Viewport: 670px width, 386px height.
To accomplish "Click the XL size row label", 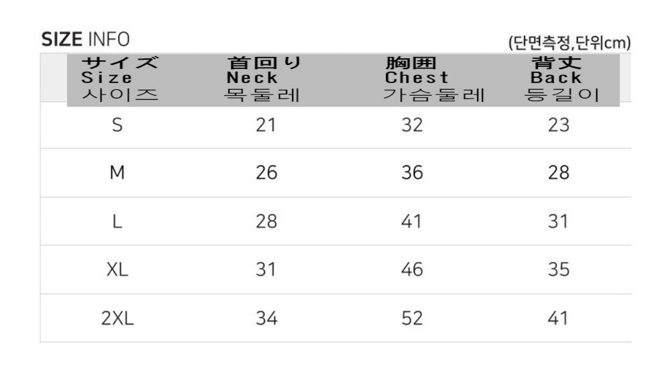I will pyautogui.click(x=117, y=270).
